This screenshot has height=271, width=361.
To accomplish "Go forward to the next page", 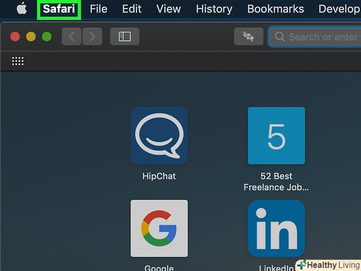I will tap(92, 36).
